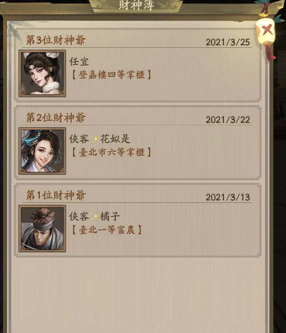Tap the 登嘉樓四等掌櫃 title tag
Image resolution: width=286 pixels, height=333 pixels.
111,75
